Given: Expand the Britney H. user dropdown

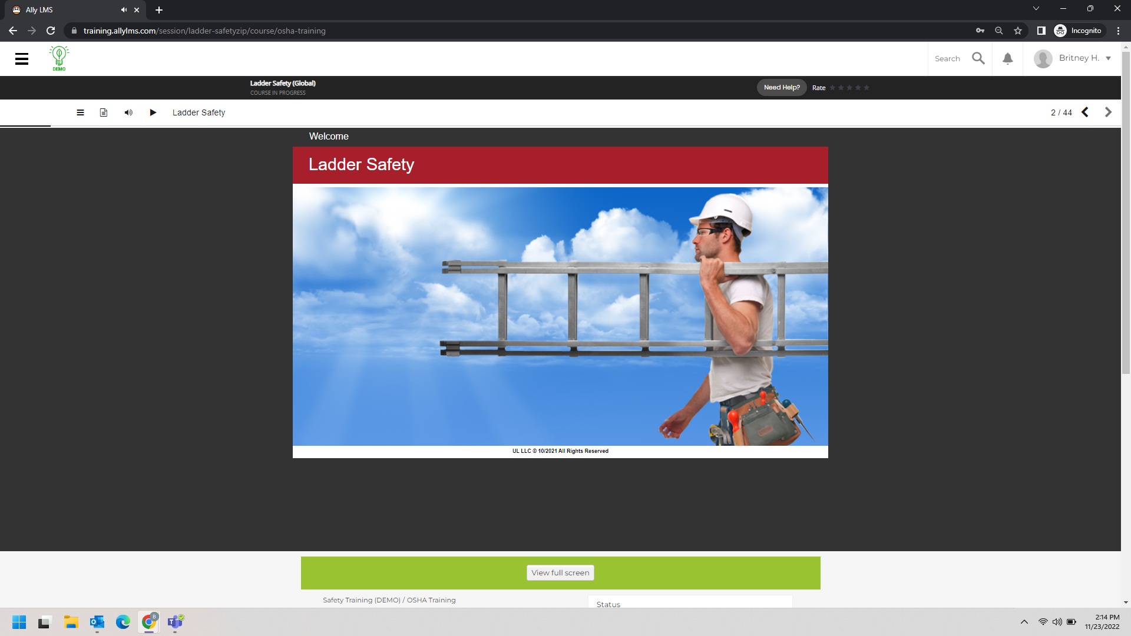Looking at the screenshot, I should point(1108,58).
